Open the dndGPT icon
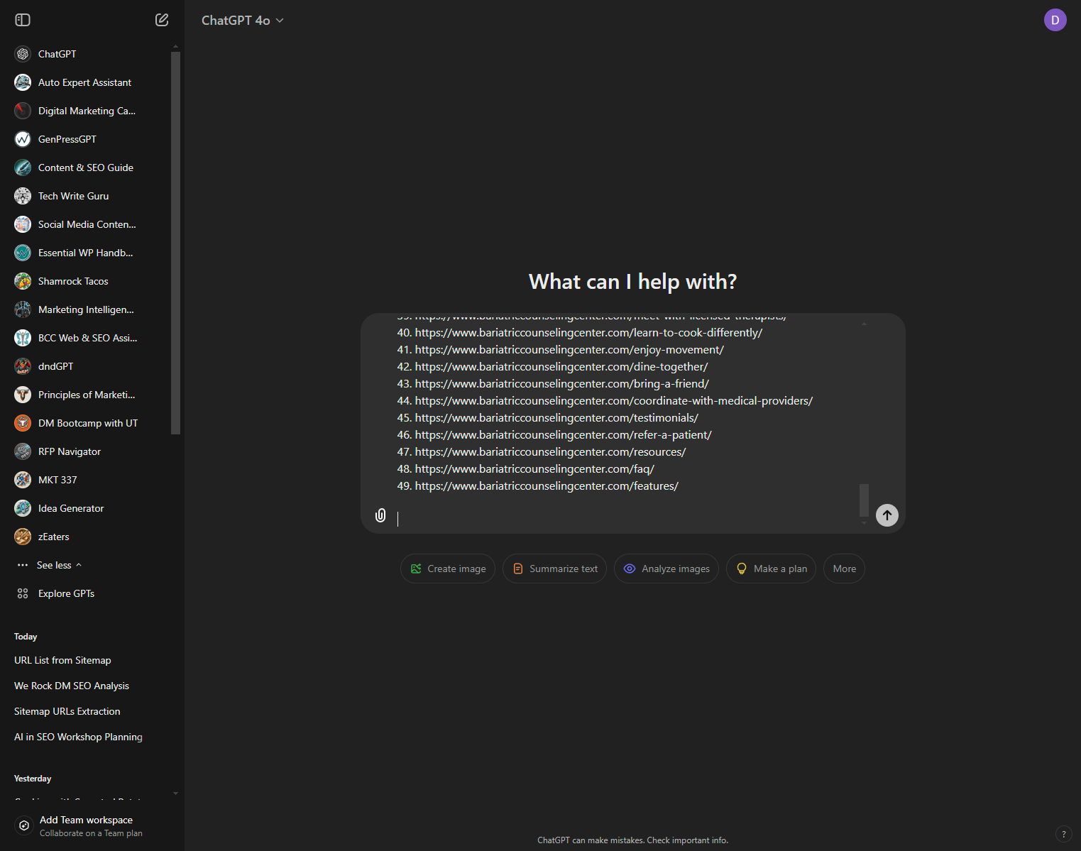Image resolution: width=1081 pixels, height=851 pixels. click(23, 366)
